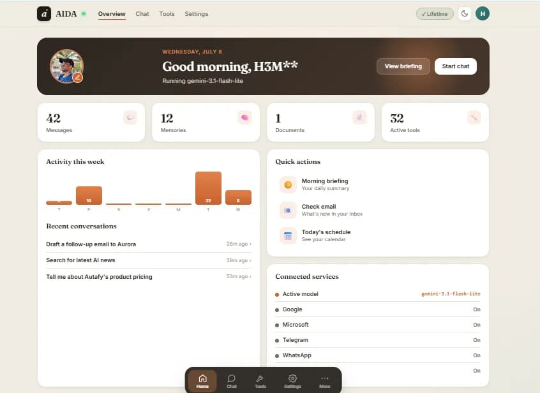Click the Friday bar showing 10
The width and height of the screenshot is (540, 393).
point(89,195)
